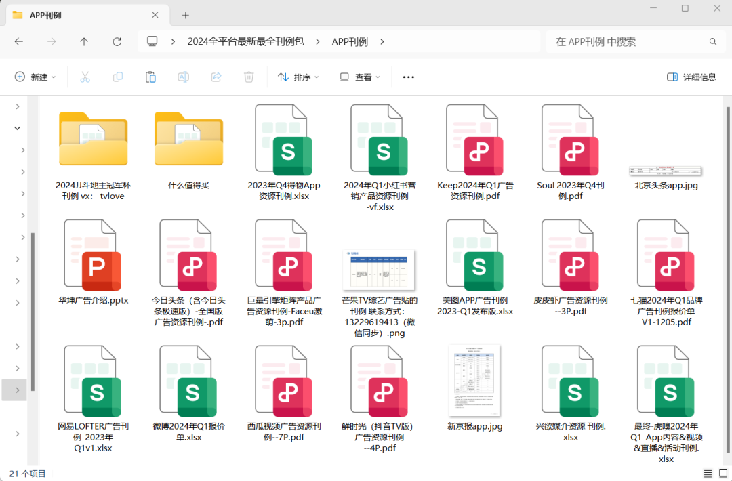Screen dimensions: 732x481
Task: Open the 查看 view dropdown
Action: (x=359, y=77)
